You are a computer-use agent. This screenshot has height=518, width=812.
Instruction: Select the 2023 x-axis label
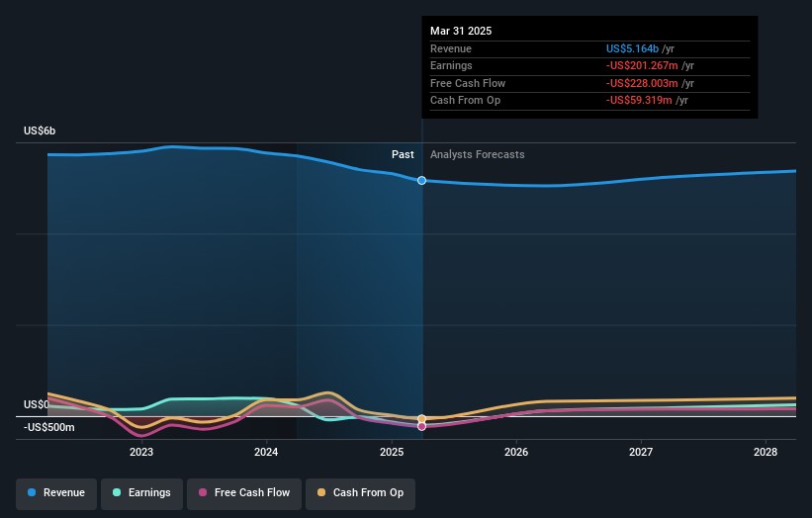[141, 453]
